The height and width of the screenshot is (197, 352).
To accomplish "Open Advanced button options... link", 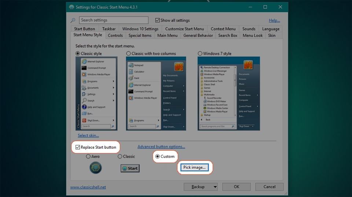I will [x=161, y=147].
